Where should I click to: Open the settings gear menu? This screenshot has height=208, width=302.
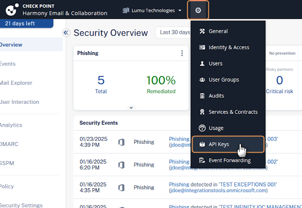pos(198,10)
